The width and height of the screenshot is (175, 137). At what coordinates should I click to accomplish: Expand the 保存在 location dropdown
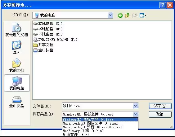pos(110,15)
